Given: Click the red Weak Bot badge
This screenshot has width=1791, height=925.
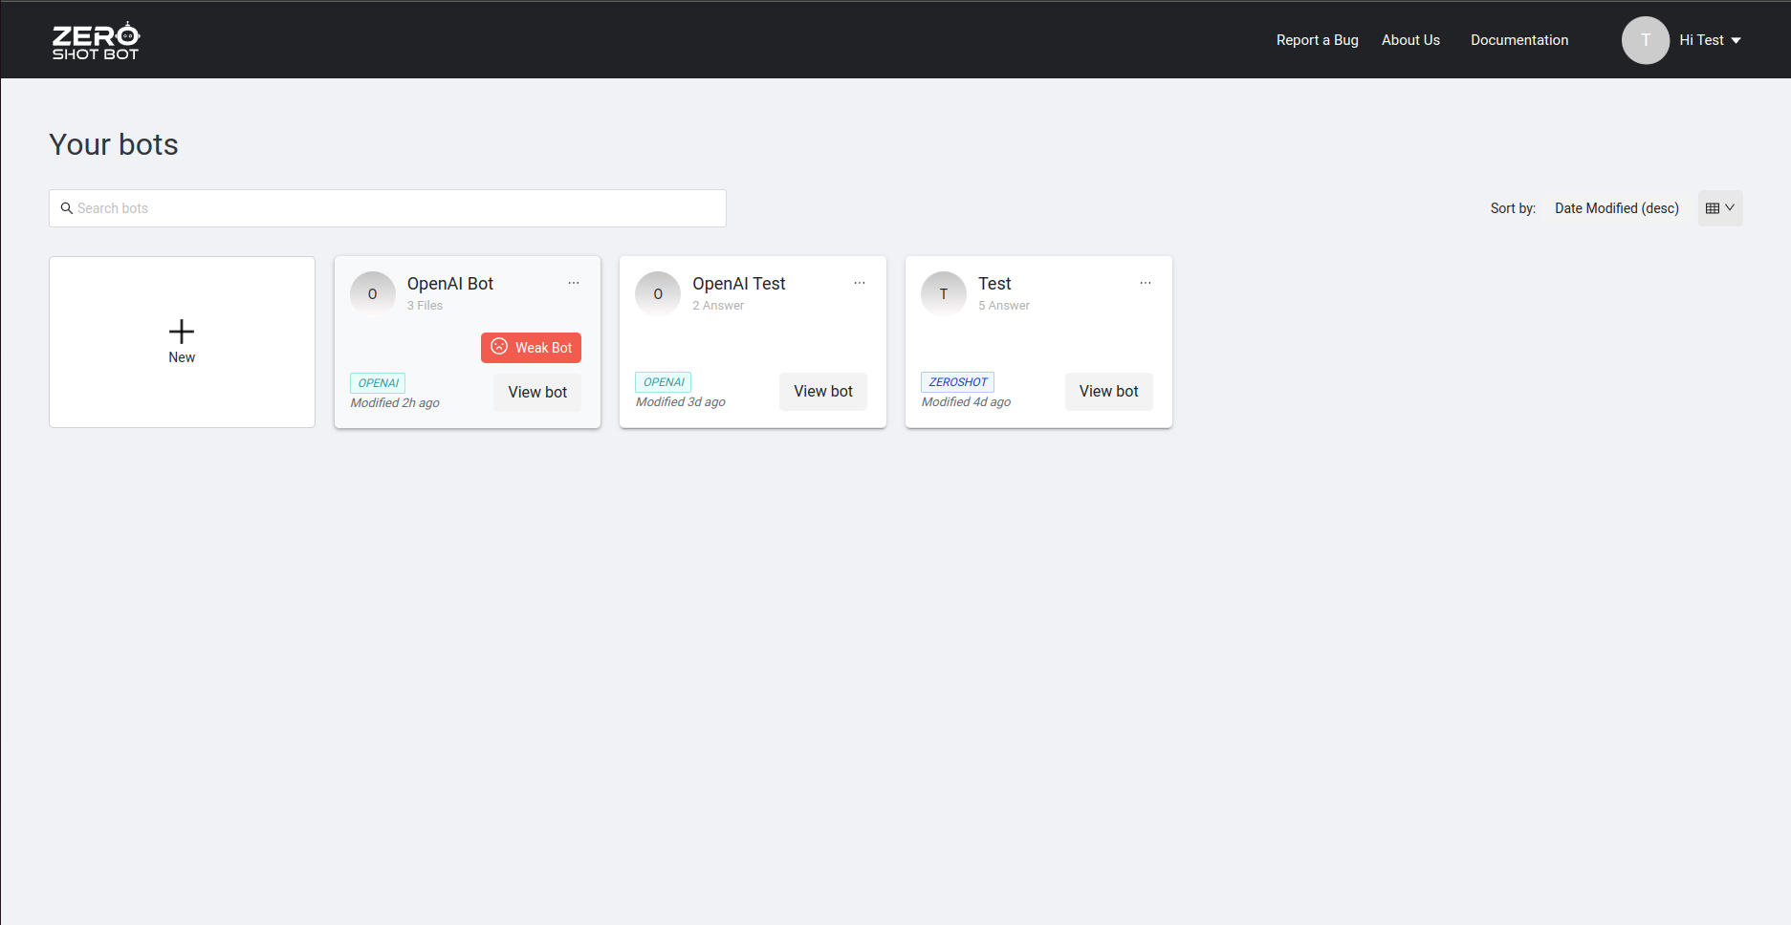Looking at the screenshot, I should tap(531, 348).
